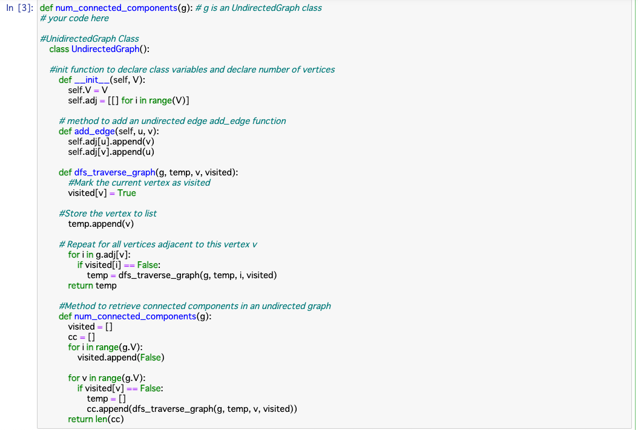The image size is (638, 430).
Task: Click the comment '# g is an UndirectedGraph class'
Action: pyautogui.click(x=258, y=8)
